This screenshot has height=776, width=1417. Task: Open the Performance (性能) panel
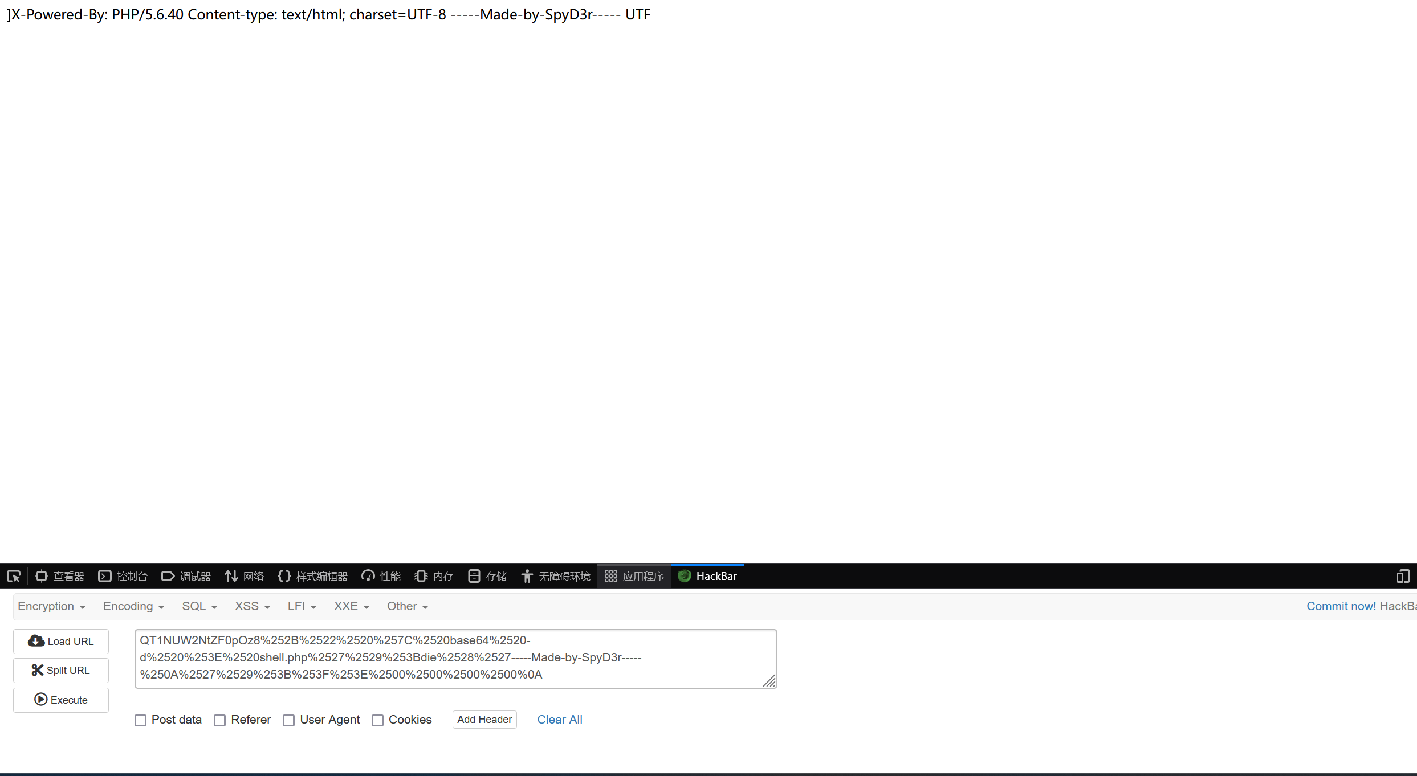[381, 576]
